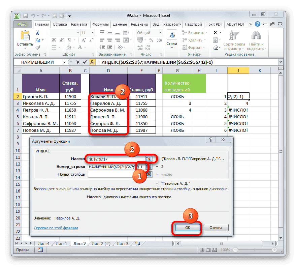Select the Формат по образцу brush icon
This screenshot has width=297, height=267.
pos(37,48)
